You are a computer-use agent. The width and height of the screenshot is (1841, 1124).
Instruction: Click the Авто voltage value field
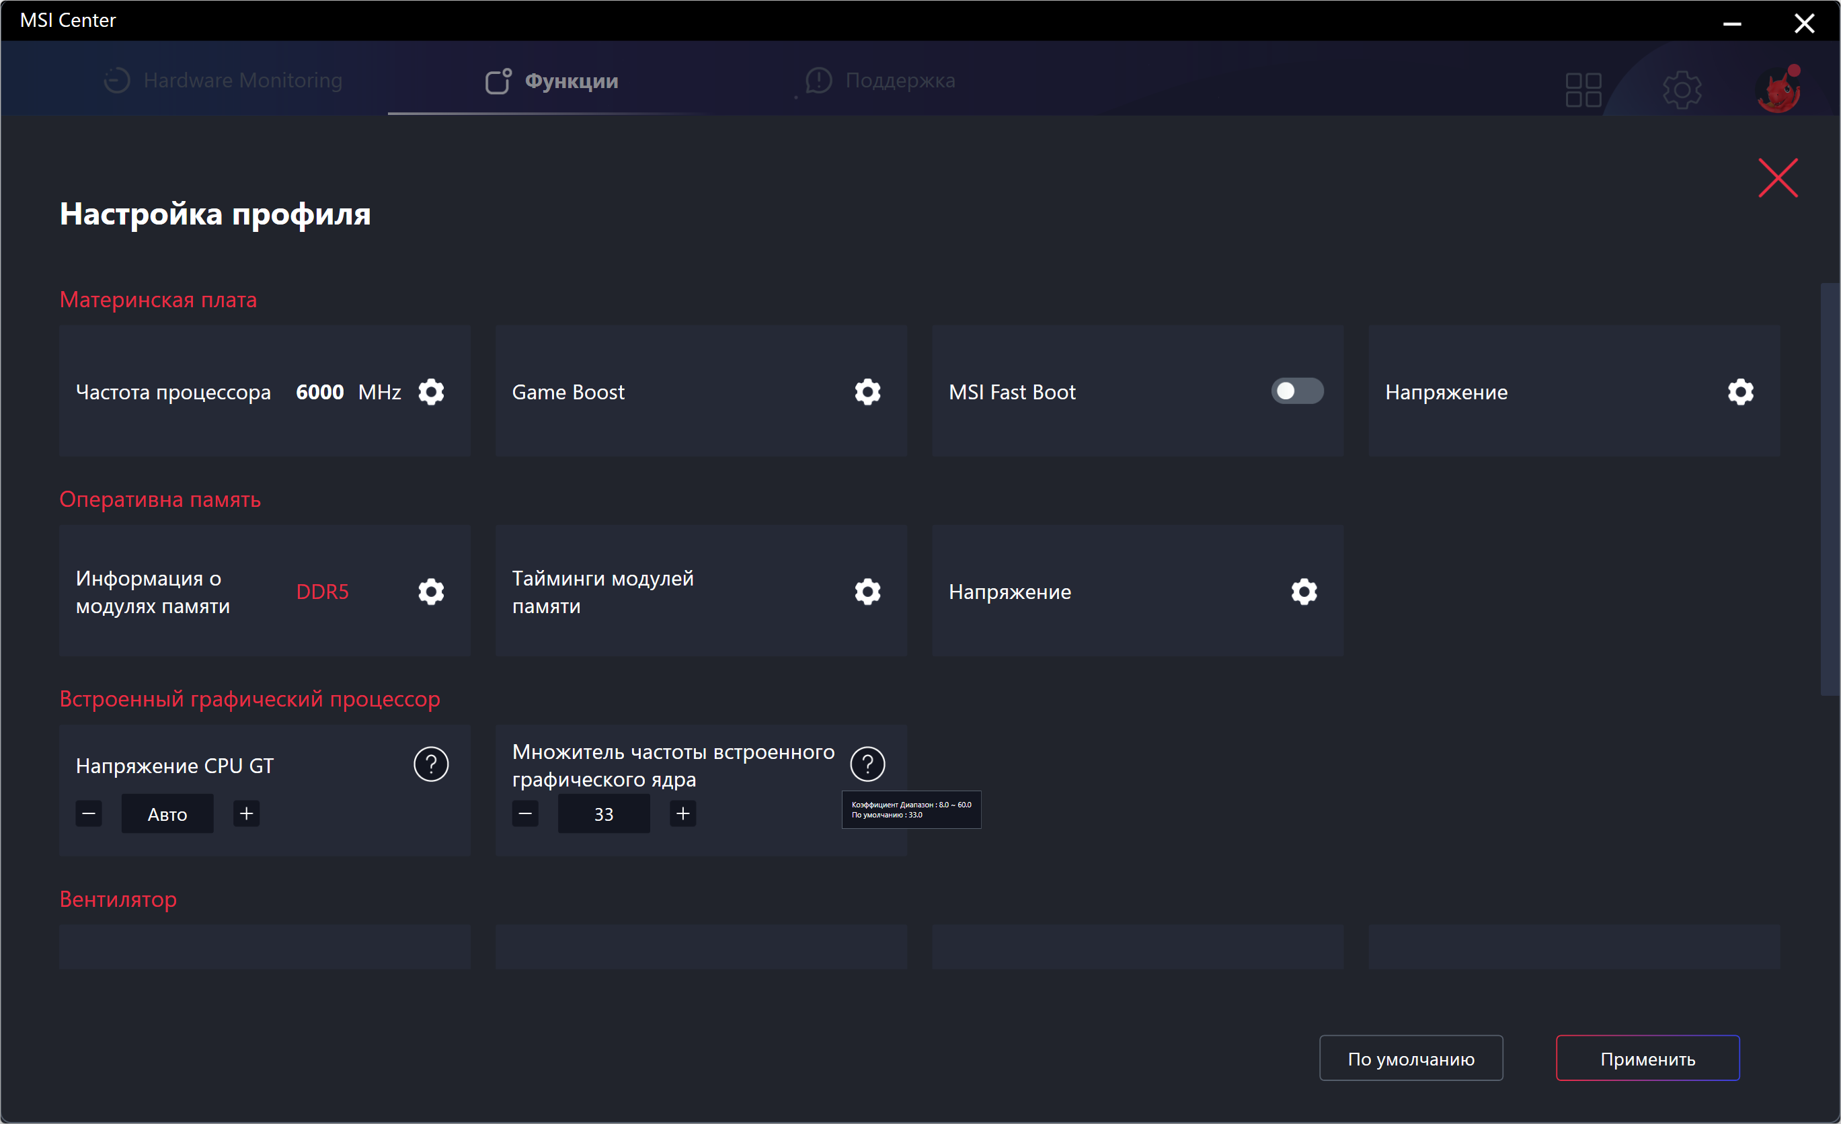click(x=167, y=814)
